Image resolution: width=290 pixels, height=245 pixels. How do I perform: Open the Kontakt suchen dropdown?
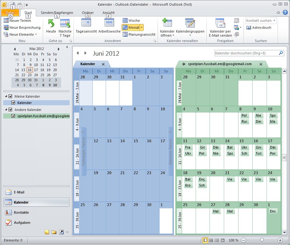pos(274,21)
